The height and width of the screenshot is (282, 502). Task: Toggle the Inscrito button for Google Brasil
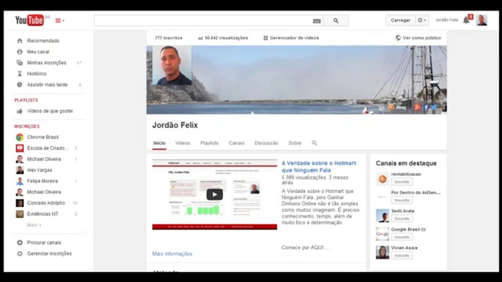(402, 237)
